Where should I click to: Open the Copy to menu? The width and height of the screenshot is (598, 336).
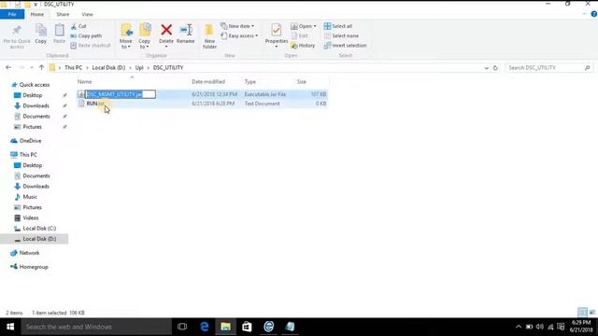coord(144,36)
